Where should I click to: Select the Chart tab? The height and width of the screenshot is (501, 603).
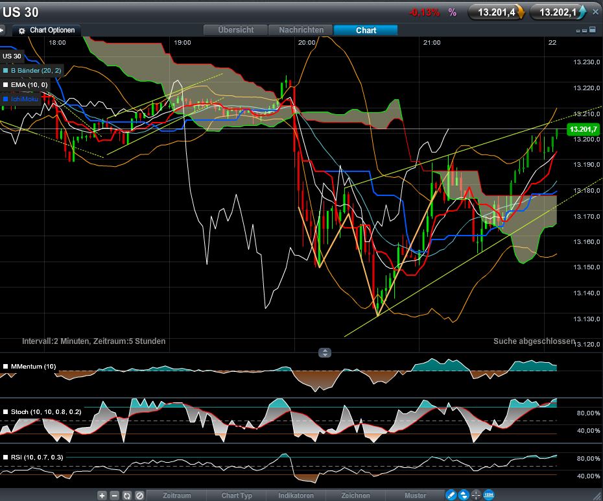coord(366,30)
